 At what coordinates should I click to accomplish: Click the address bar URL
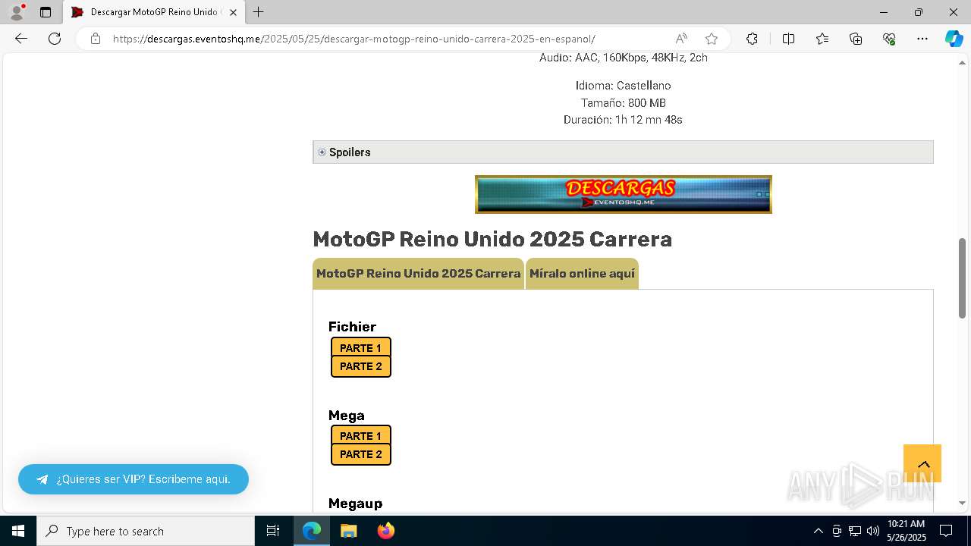click(x=354, y=39)
